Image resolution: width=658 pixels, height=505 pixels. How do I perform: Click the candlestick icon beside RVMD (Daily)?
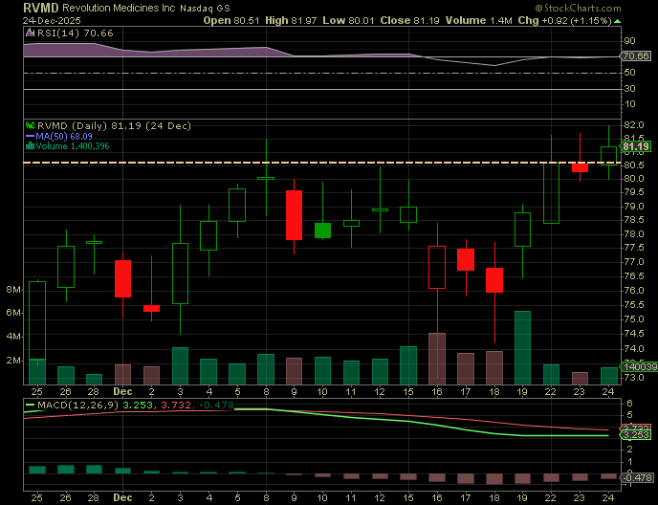tap(31, 125)
